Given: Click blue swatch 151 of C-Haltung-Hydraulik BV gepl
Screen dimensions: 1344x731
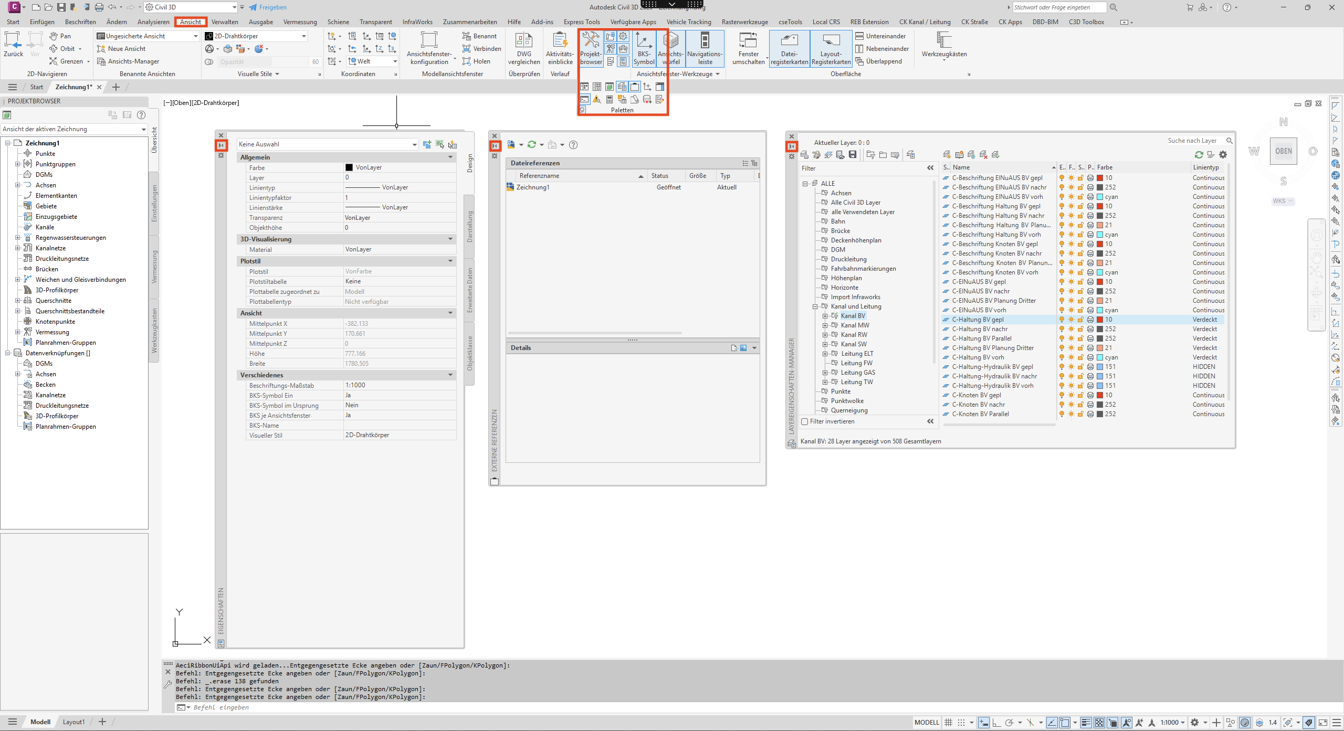Looking at the screenshot, I should [x=1100, y=367].
